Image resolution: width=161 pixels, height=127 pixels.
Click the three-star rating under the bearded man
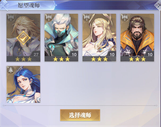(137, 59)
